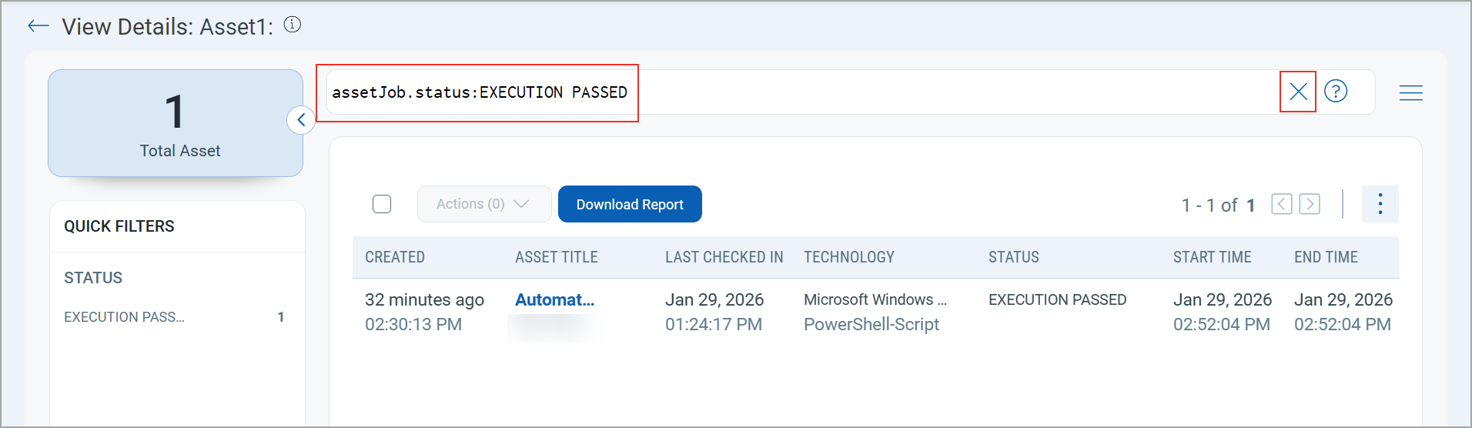Image resolution: width=1472 pixels, height=428 pixels.
Task: Open the Automat... asset title link
Action: tap(554, 300)
